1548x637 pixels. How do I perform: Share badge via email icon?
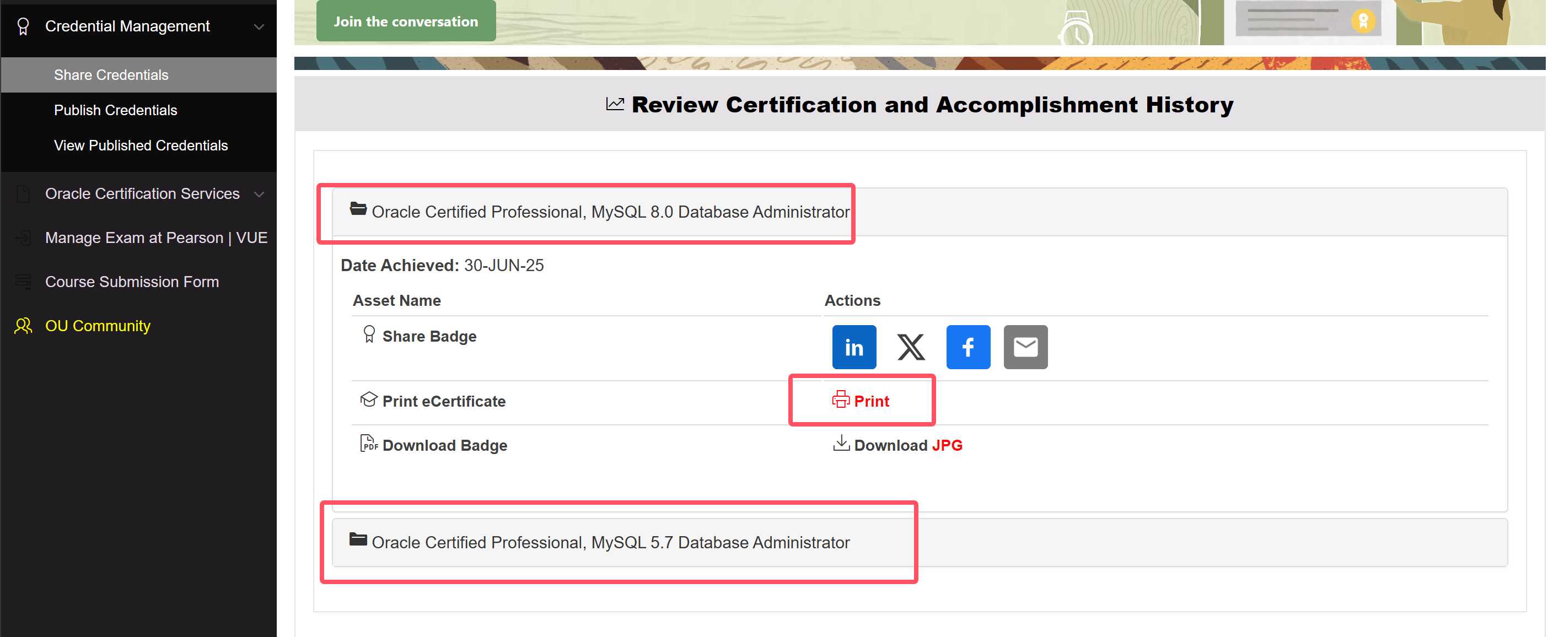click(1025, 347)
